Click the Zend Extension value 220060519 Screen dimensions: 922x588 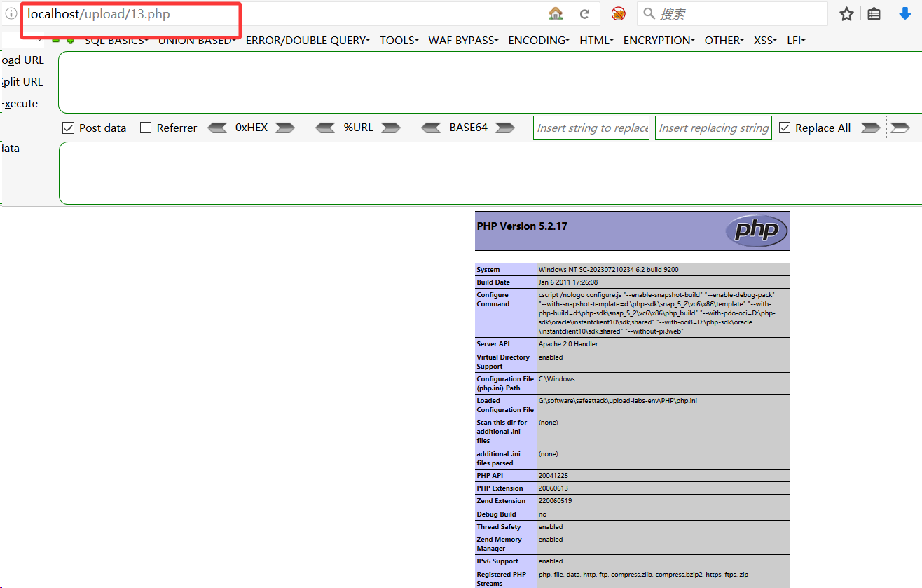[x=556, y=501]
